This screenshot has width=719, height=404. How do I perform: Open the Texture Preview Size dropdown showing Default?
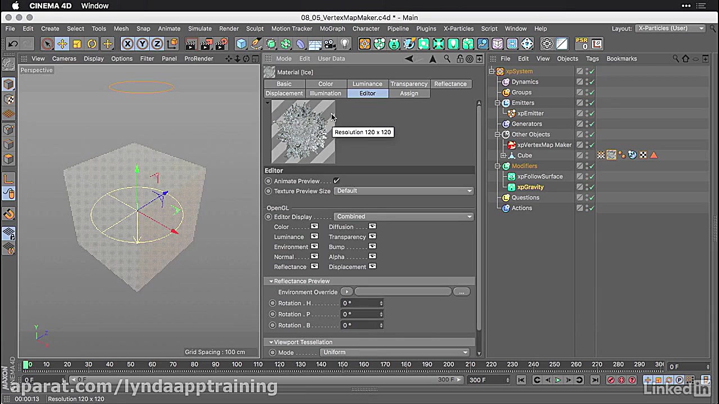click(403, 191)
